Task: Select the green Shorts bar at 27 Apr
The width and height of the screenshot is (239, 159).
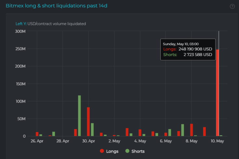Action: pos(54,134)
